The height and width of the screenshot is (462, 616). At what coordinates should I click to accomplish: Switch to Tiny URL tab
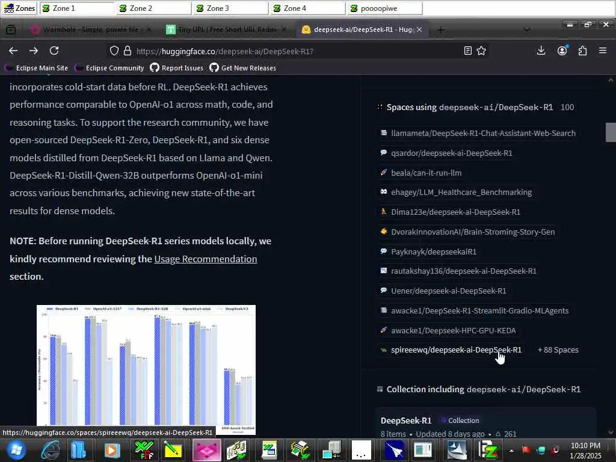tap(227, 29)
